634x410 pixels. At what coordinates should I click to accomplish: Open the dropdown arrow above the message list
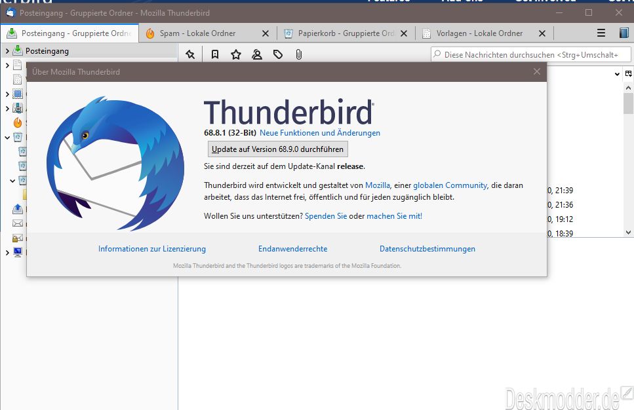coord(617,74)
